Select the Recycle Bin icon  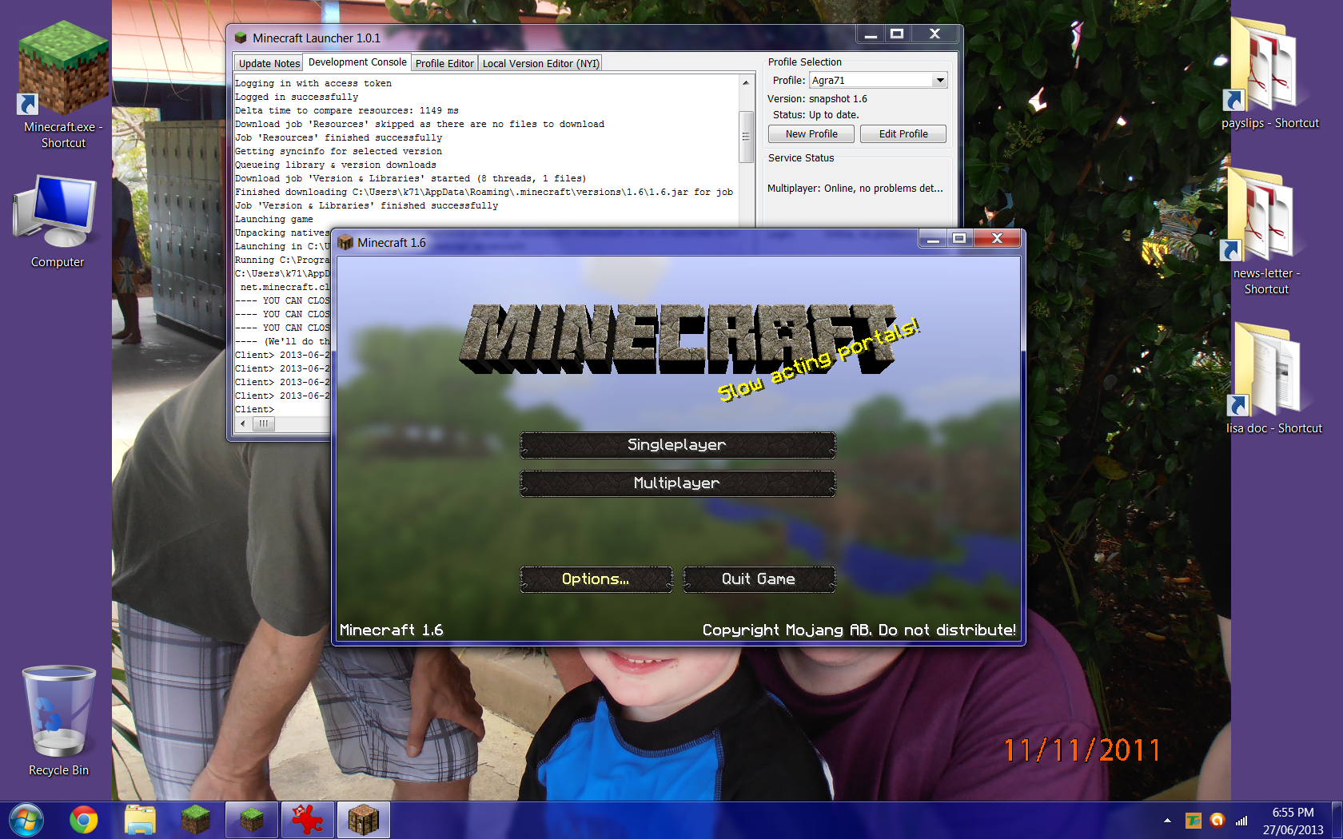[58, 721]
